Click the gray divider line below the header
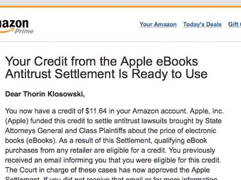The image size is (241, 180). (x=120, y=42)
